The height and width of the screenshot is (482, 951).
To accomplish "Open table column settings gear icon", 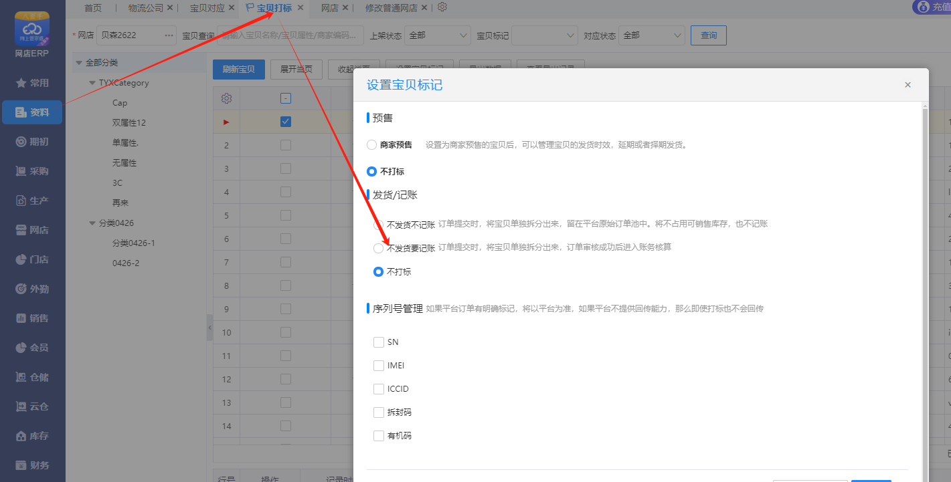I will pyautogui.click(x=227, y=99).
